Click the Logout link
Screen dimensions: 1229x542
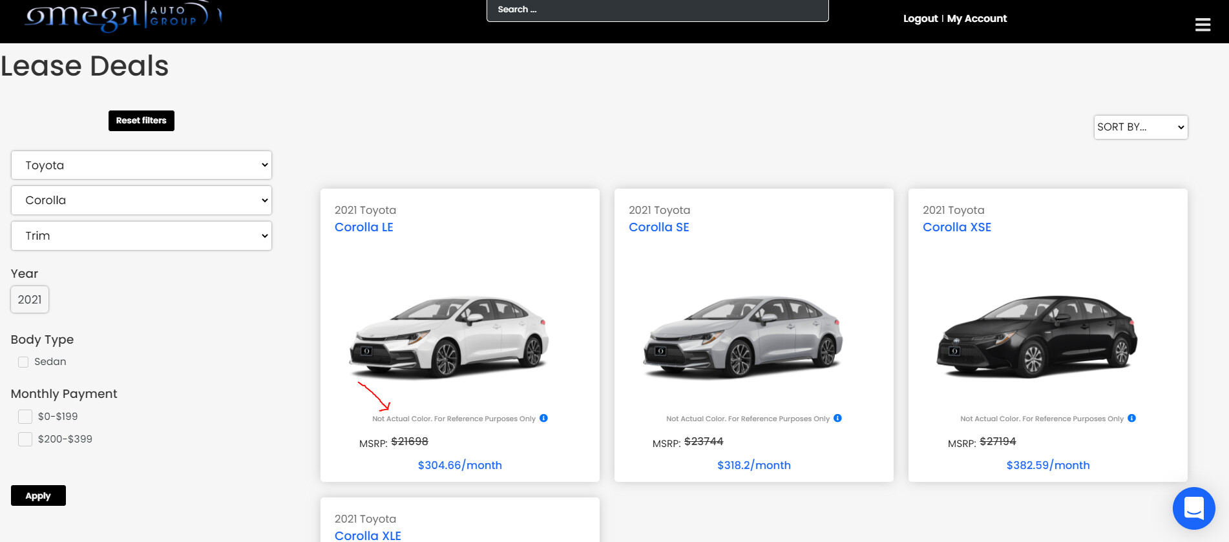pyautogui.click(x=920, y=19)
